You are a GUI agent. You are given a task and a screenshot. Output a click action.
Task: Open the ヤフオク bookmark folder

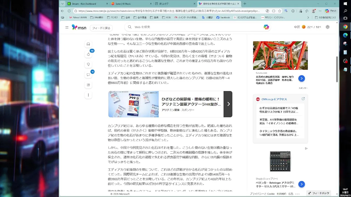click(112, 18)
